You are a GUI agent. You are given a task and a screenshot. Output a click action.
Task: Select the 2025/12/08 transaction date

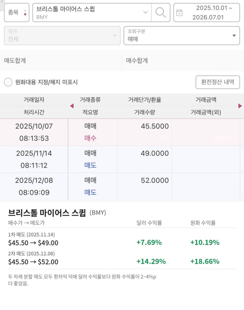[34, 180]
